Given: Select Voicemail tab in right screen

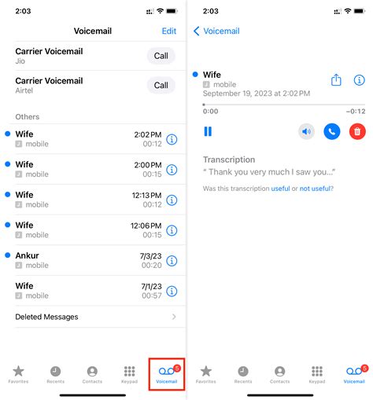Looking at the screenshot, I should pyautogui.click(x=354, y=374).
